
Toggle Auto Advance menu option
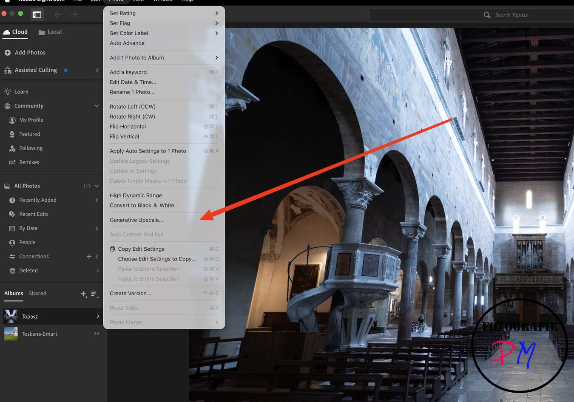[127, 43]
